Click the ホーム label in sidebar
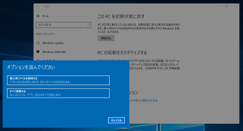243x131 pixels. (45, 16)
